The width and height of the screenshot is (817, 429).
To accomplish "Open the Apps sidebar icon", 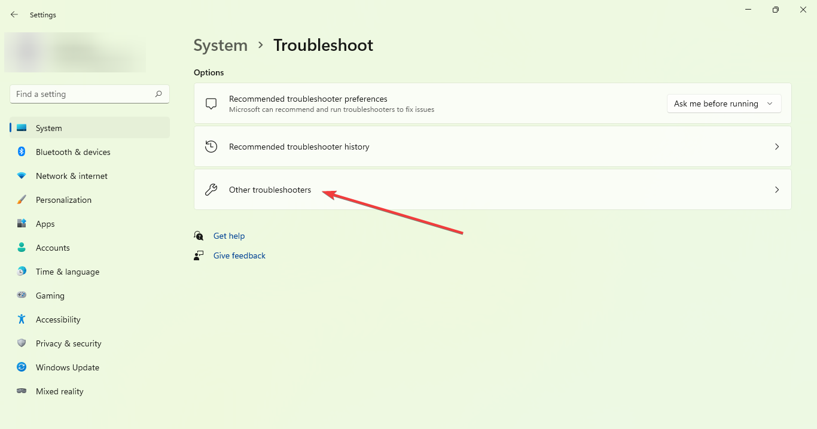I will click(x=22, y=224).
